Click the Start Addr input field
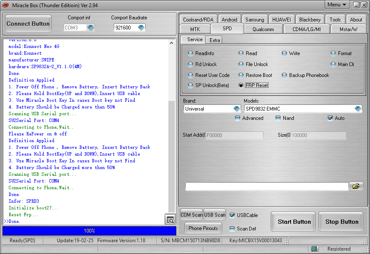This screenshot has height=254, width=370. [x=234, y=135]
